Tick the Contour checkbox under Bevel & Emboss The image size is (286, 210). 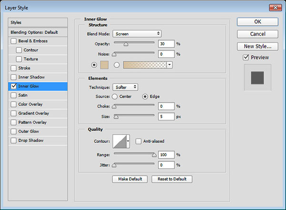[x=19, y=50]
